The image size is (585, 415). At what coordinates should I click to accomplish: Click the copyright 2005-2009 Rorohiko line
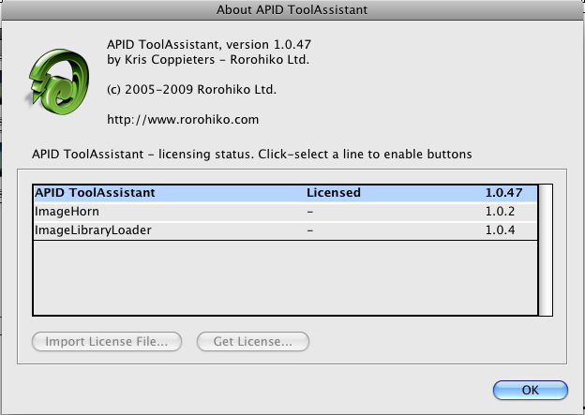192,90
